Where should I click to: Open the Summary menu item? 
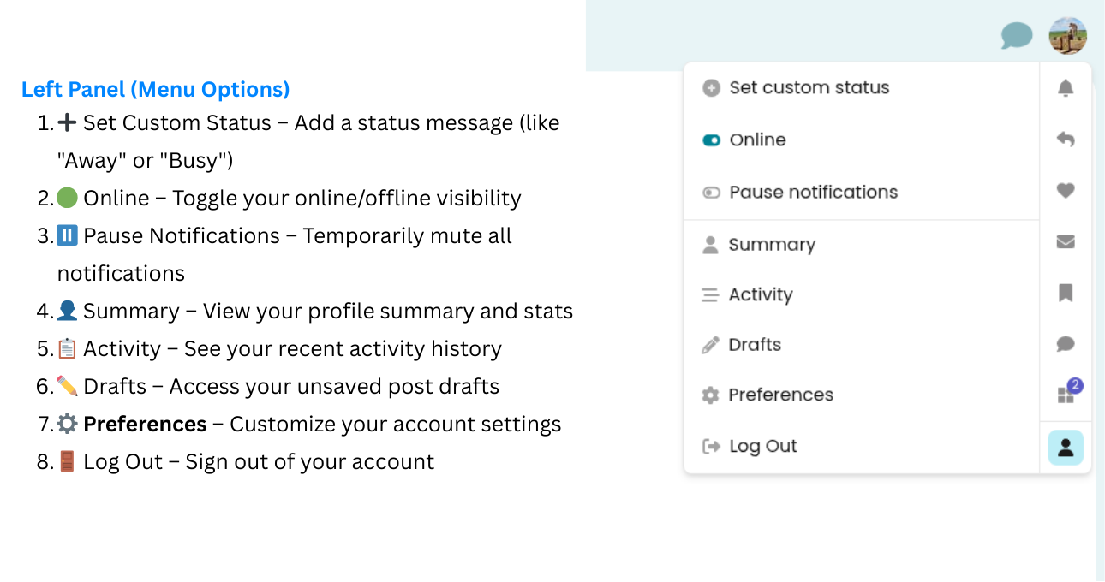point(771,245)
